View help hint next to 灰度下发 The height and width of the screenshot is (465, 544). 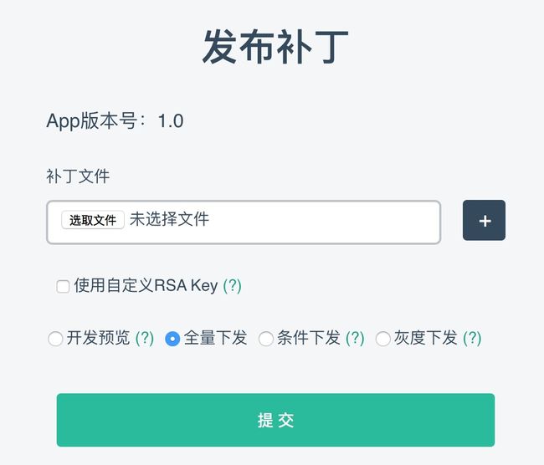[473, 338]
